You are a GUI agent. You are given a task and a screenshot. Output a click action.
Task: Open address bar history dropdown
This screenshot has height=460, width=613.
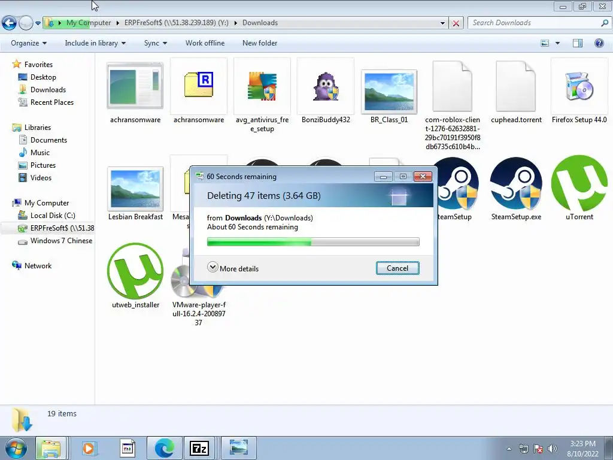(x=442, y=23)
